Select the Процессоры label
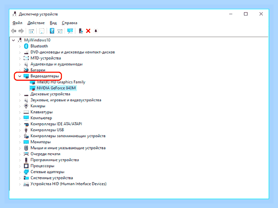278x208 pixels. 43,166
